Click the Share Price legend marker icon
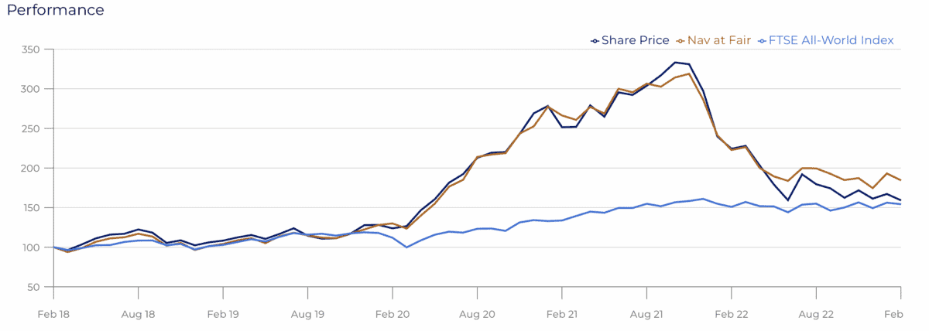The width and height of the screenshot is (929, 331). [x=594, y=41]
